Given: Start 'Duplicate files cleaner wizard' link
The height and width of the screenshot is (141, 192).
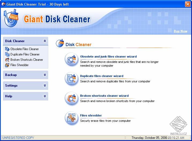Looking at the screenshot, I should click(102, 76).
